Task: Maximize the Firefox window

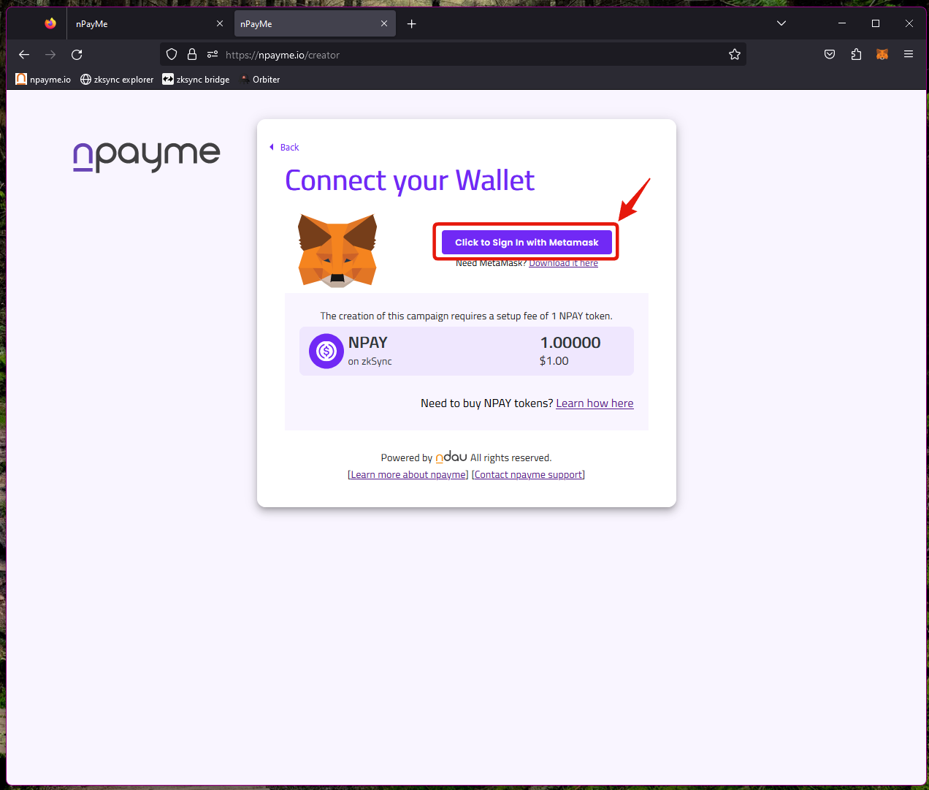Action: [876, 23]
